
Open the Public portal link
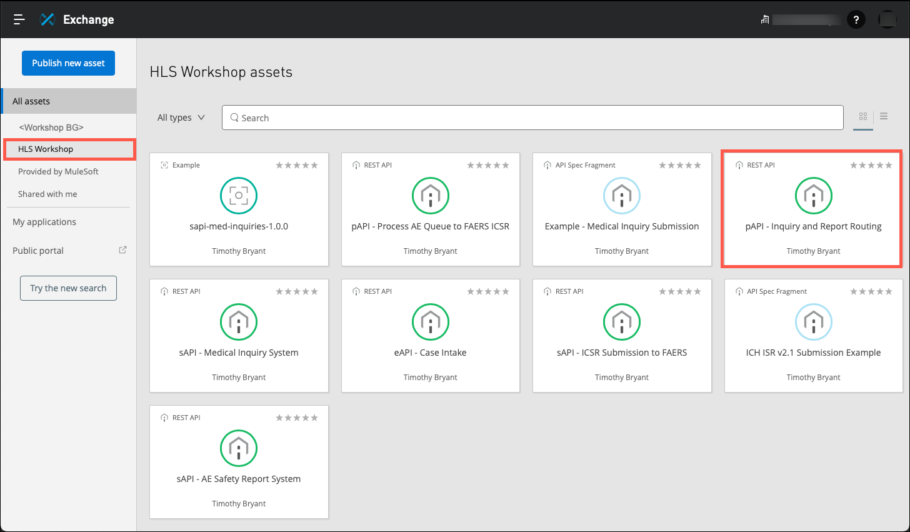click(38, 251)
